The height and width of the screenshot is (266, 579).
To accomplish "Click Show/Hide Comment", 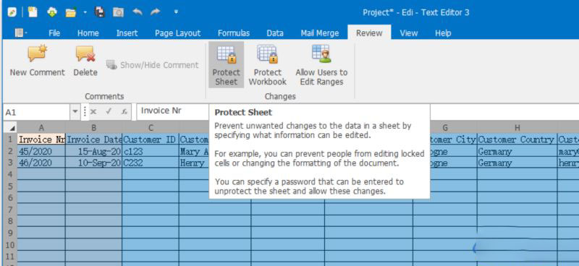I will (x=153, y=65).
